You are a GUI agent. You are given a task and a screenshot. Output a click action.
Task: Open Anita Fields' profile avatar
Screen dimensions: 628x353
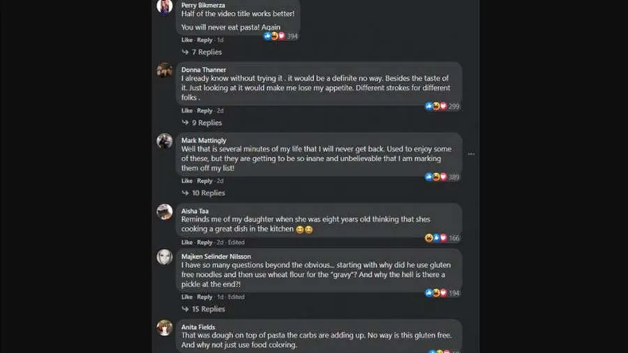click(x=165, y=327)
